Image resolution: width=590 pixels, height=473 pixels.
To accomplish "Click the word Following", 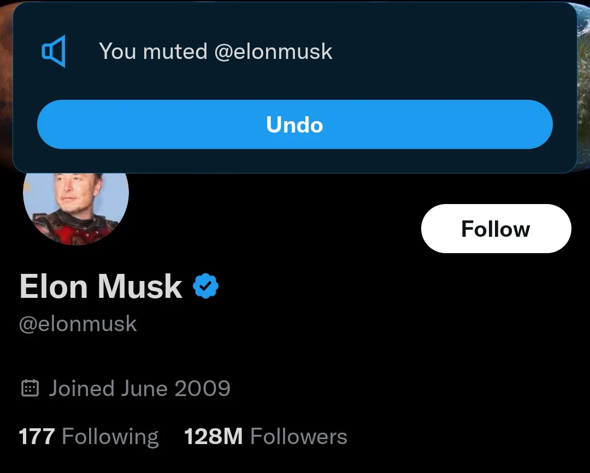I will (x=110, y=436).
